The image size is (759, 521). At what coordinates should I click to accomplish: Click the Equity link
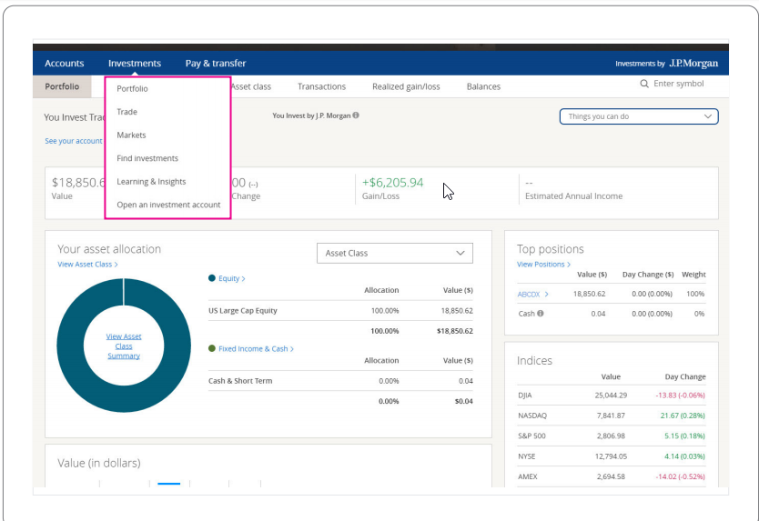click(x=232, y=278)
